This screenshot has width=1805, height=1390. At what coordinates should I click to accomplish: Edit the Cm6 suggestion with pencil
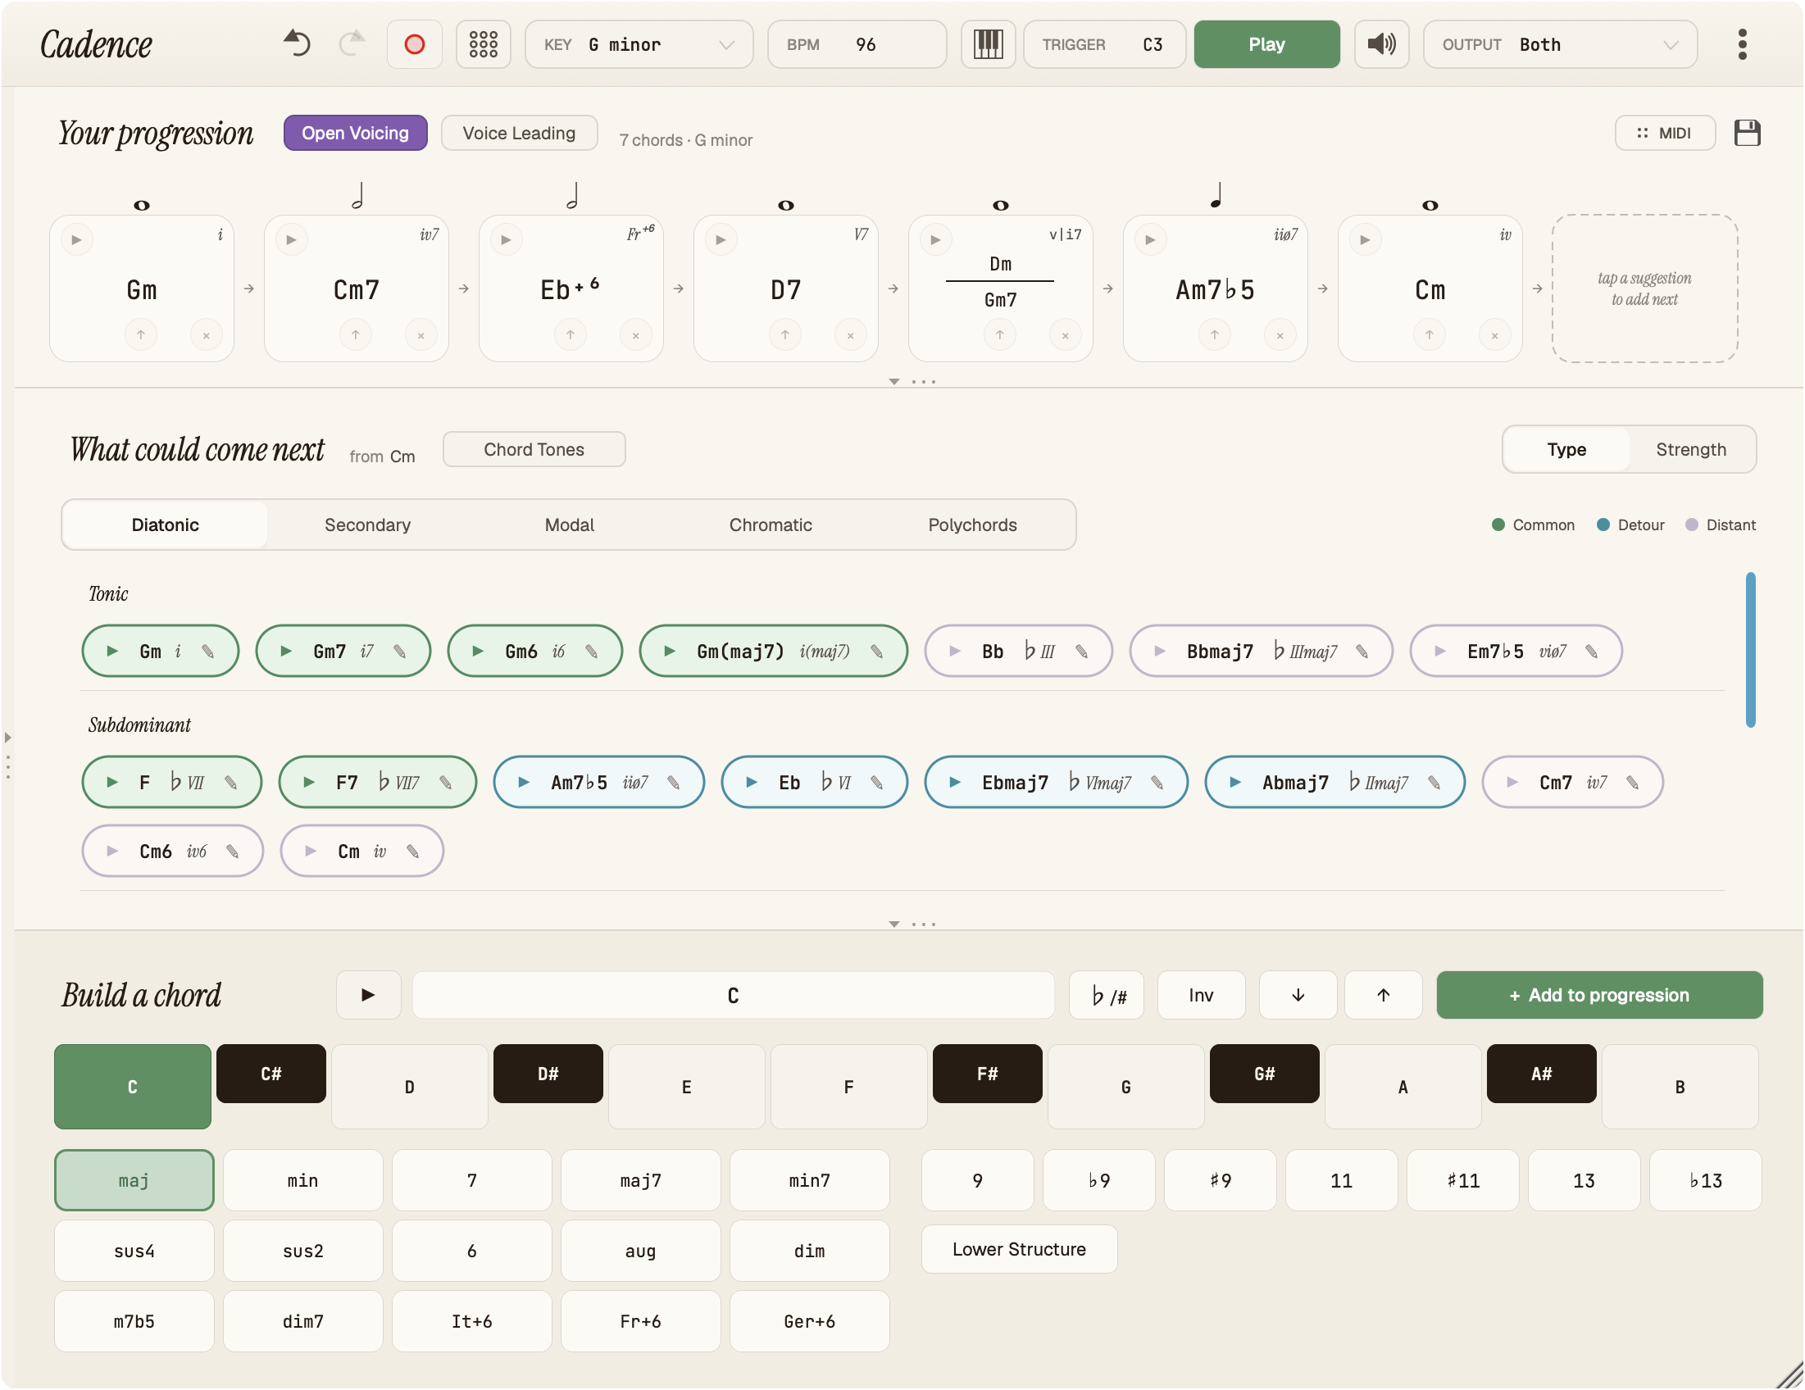pyautogui.click(x=233, y=852)
